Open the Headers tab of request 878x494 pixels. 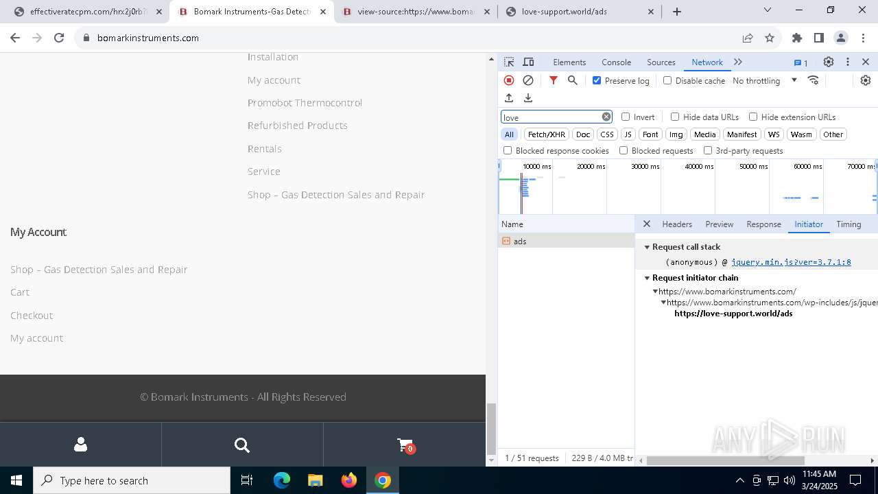click(677, 224)
